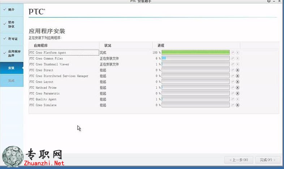Click 正在安装文件 status of Common Files row
The width and height of the screenshot is (284, 169).
pyautogui.click(x=109, y=58)
